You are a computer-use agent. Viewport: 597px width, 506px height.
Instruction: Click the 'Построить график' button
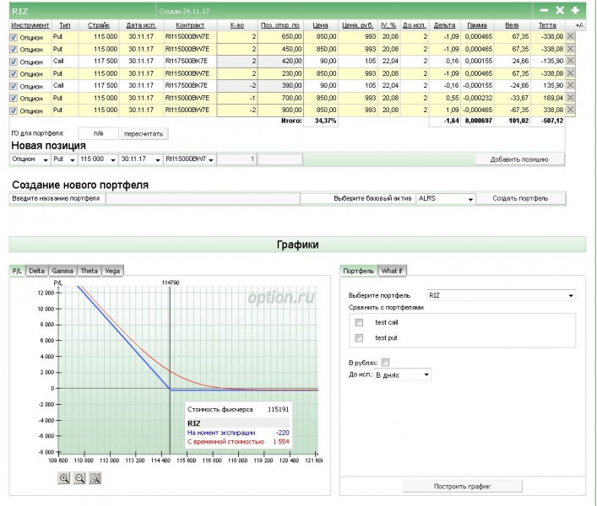(462, 487)
